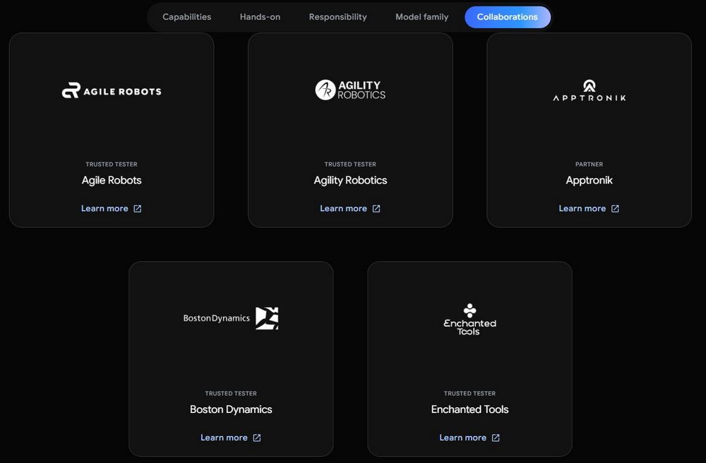Follow Learn more link for Apptronik
706x463 pixels.
(x=582, y=209)
